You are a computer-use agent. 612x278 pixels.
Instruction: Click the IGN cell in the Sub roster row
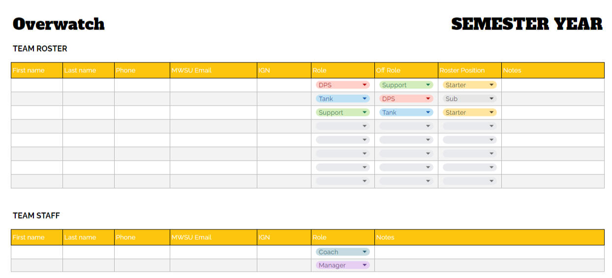(x=284, y=99)
